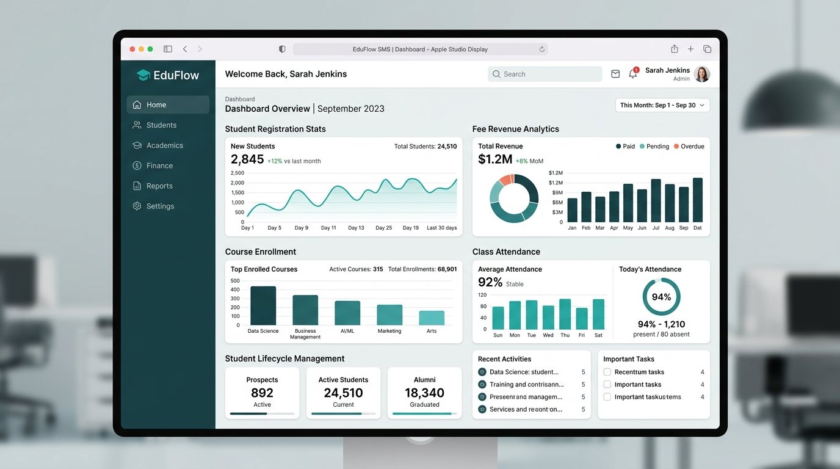This screenshot has height=469, width=840.
Task: Open the mail envelope icon in header
Action: [x=615, y=74]
